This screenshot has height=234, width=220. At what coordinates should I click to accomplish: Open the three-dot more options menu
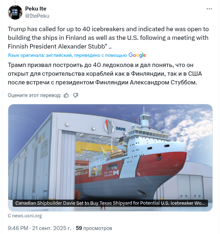[210, 9]
